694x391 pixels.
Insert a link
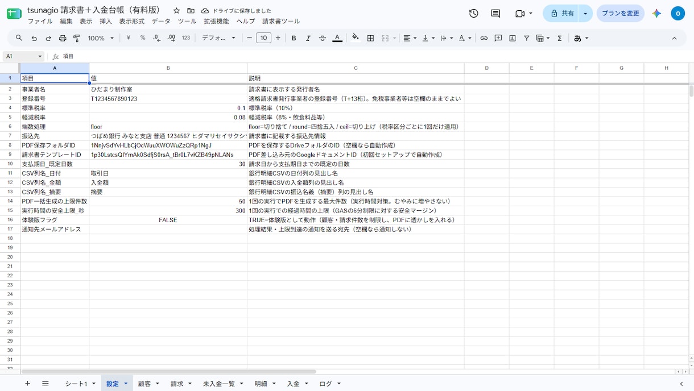484,38
